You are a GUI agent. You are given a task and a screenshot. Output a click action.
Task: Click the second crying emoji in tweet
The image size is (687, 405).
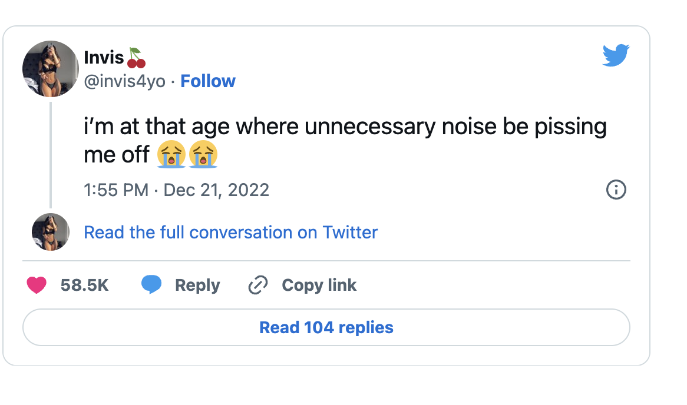pyautogui.click(x=203, y=155)
